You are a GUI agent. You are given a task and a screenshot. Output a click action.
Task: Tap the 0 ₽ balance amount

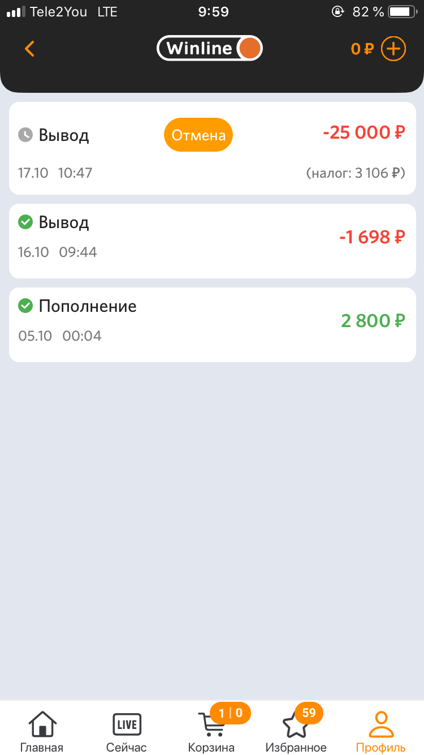pyautogui.click(x=362, y=49)
